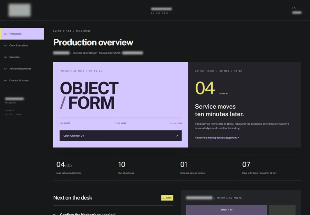Click the Open run sheet 04 button
The width and height of the screenshot is (310, 215).
120,136
